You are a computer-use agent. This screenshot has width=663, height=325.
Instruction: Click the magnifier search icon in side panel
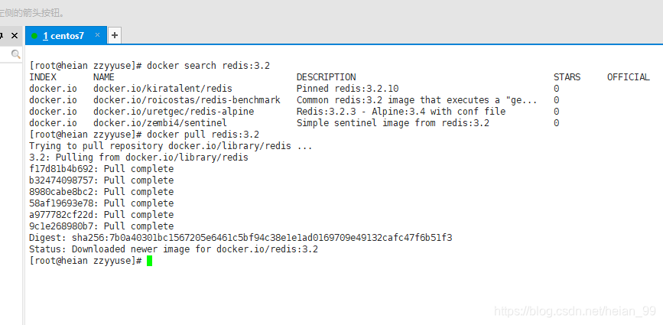(15, 54)
